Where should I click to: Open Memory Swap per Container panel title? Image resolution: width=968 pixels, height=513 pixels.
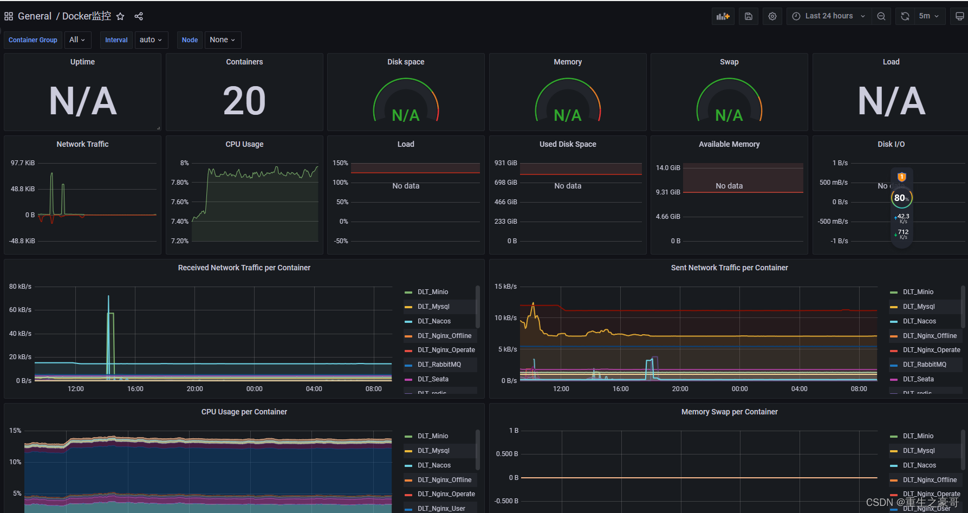coord(729,412)
